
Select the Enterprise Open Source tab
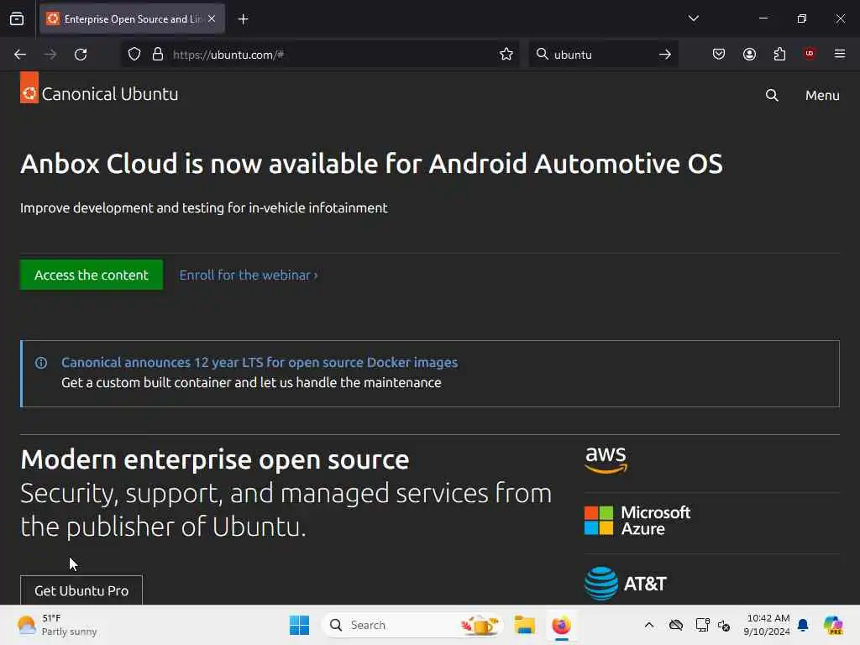(x=126, y=18)
